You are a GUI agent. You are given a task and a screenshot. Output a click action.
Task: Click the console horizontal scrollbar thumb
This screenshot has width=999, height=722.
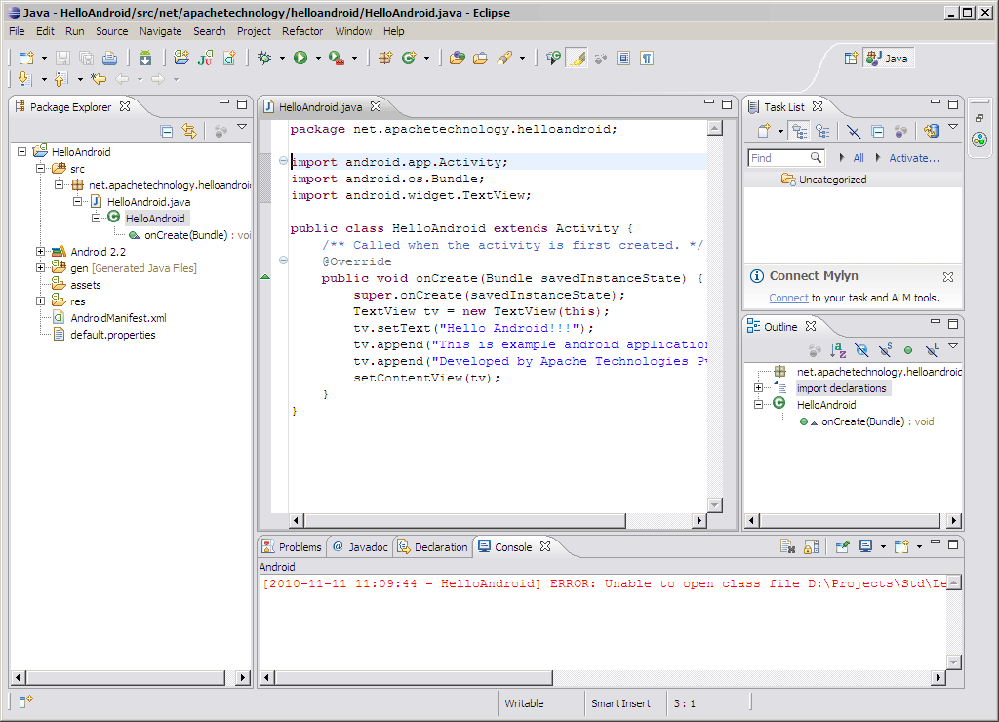[413, 677]
